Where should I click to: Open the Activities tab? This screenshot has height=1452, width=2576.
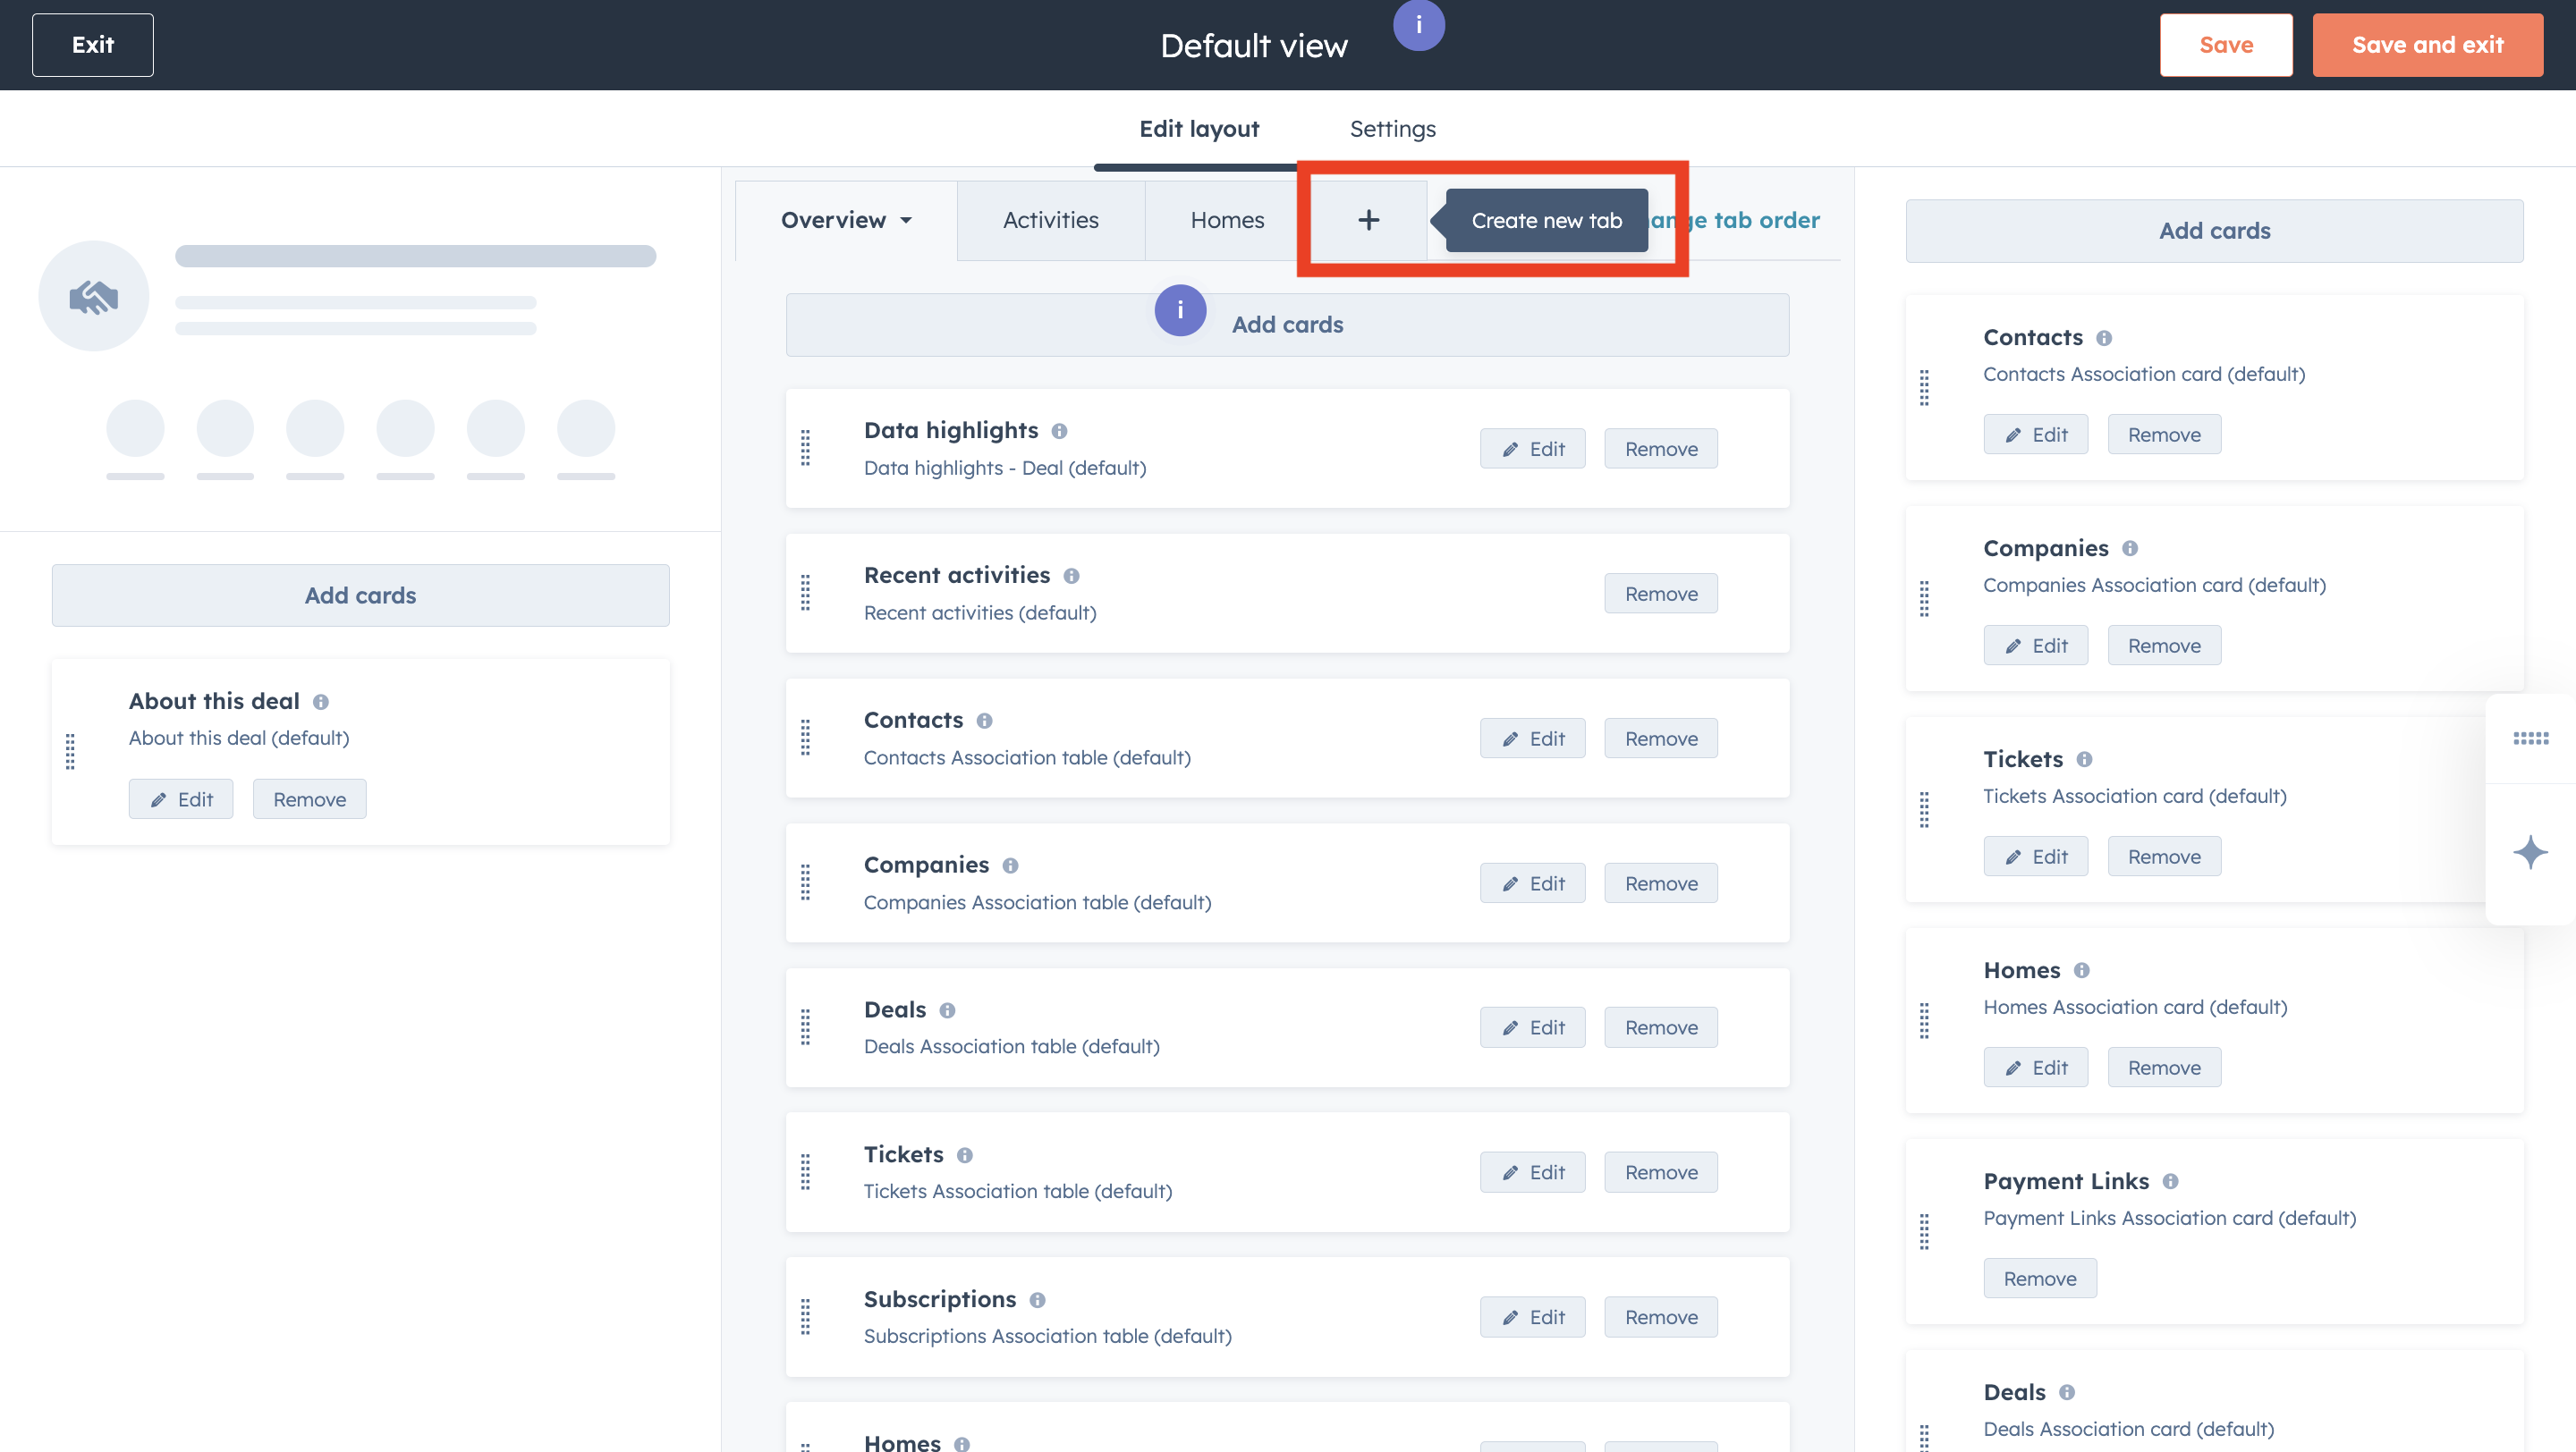[x=1050, y=220]
